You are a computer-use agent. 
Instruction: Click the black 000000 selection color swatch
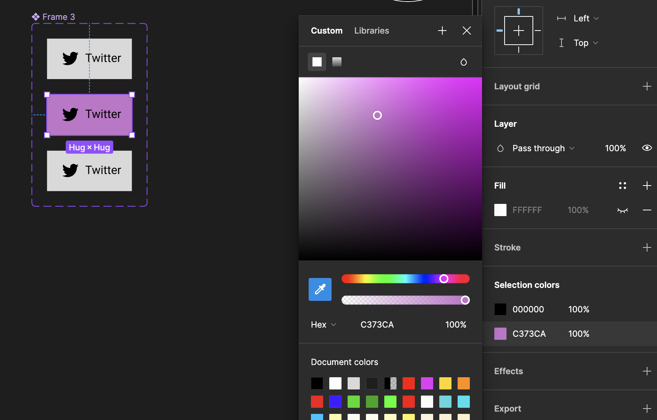pos(500,309)
